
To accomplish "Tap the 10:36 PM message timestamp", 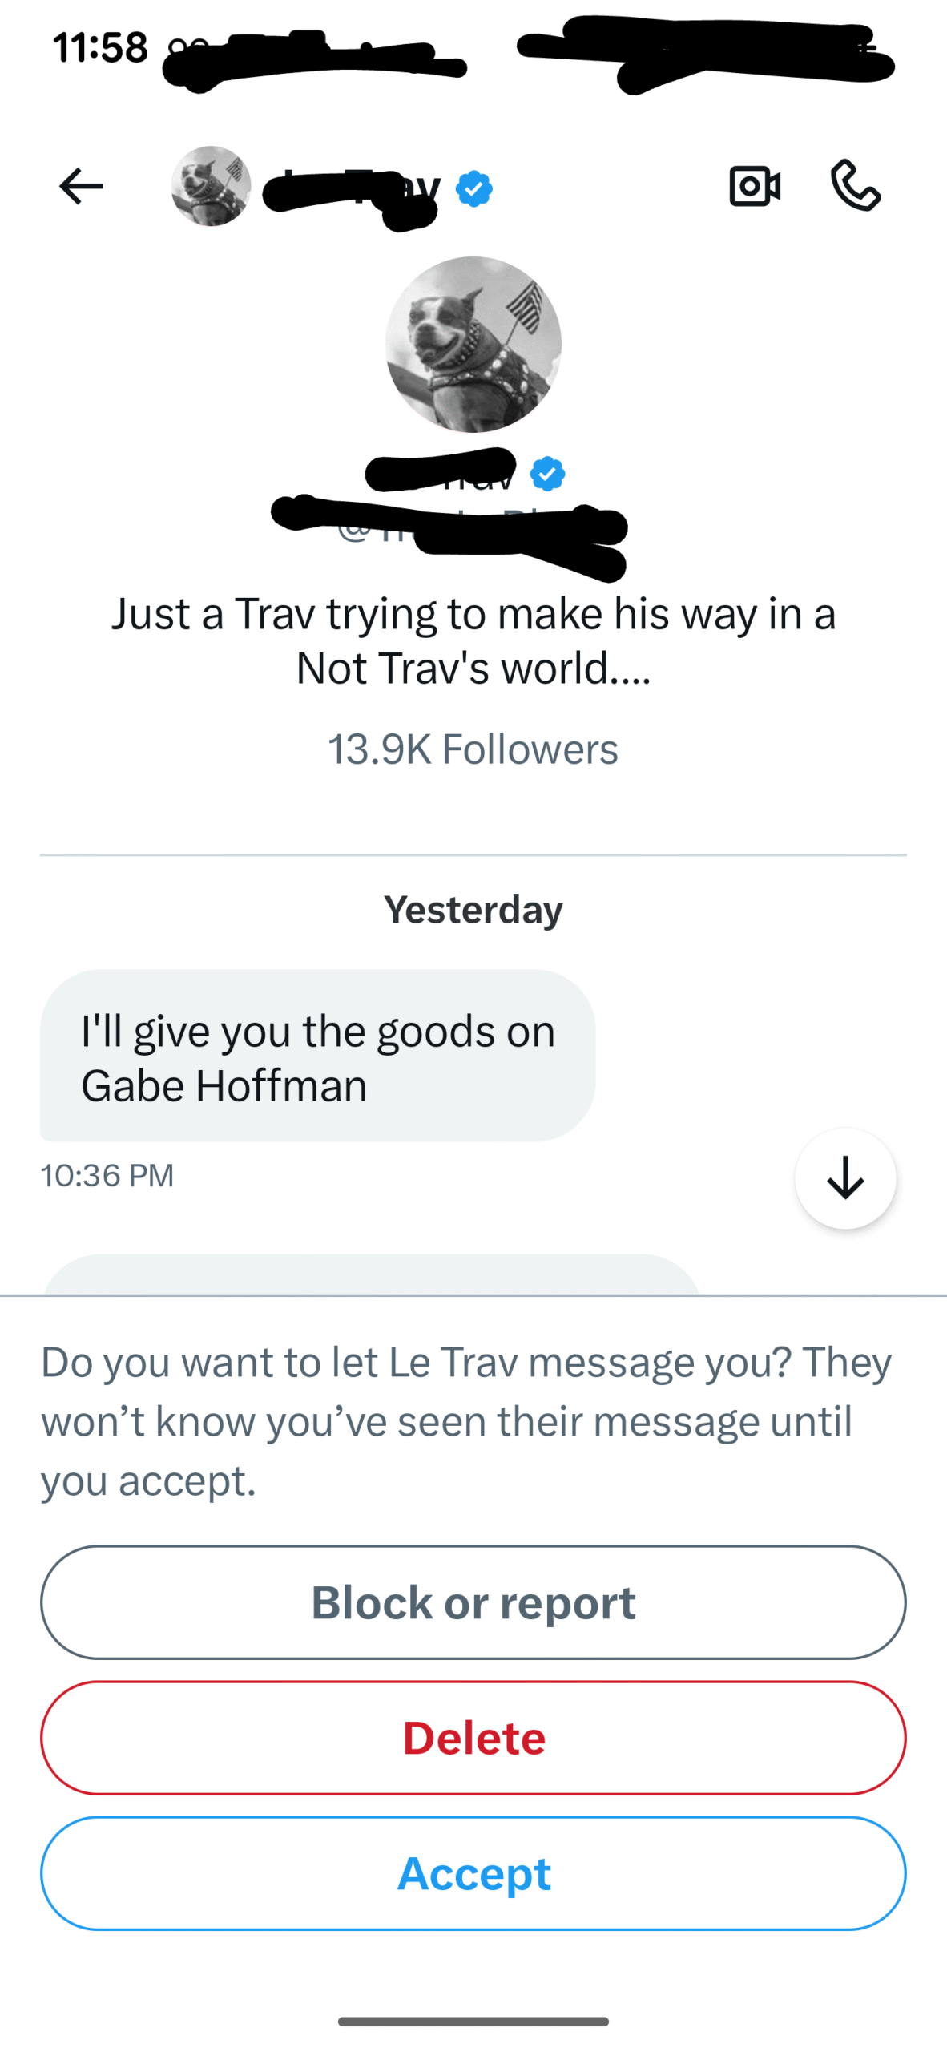I will 107,1175.
